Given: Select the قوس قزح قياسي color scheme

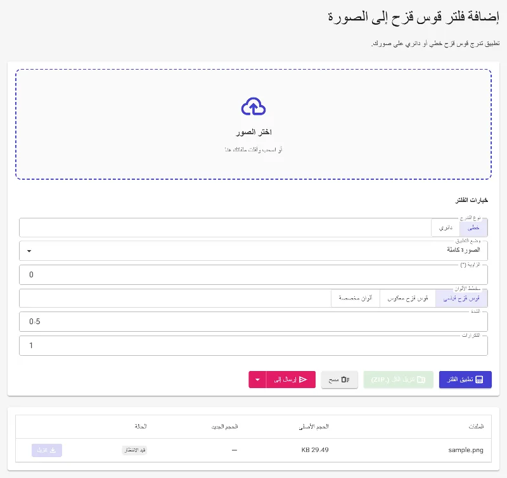Looking at the screenshot, I should 461,298.
